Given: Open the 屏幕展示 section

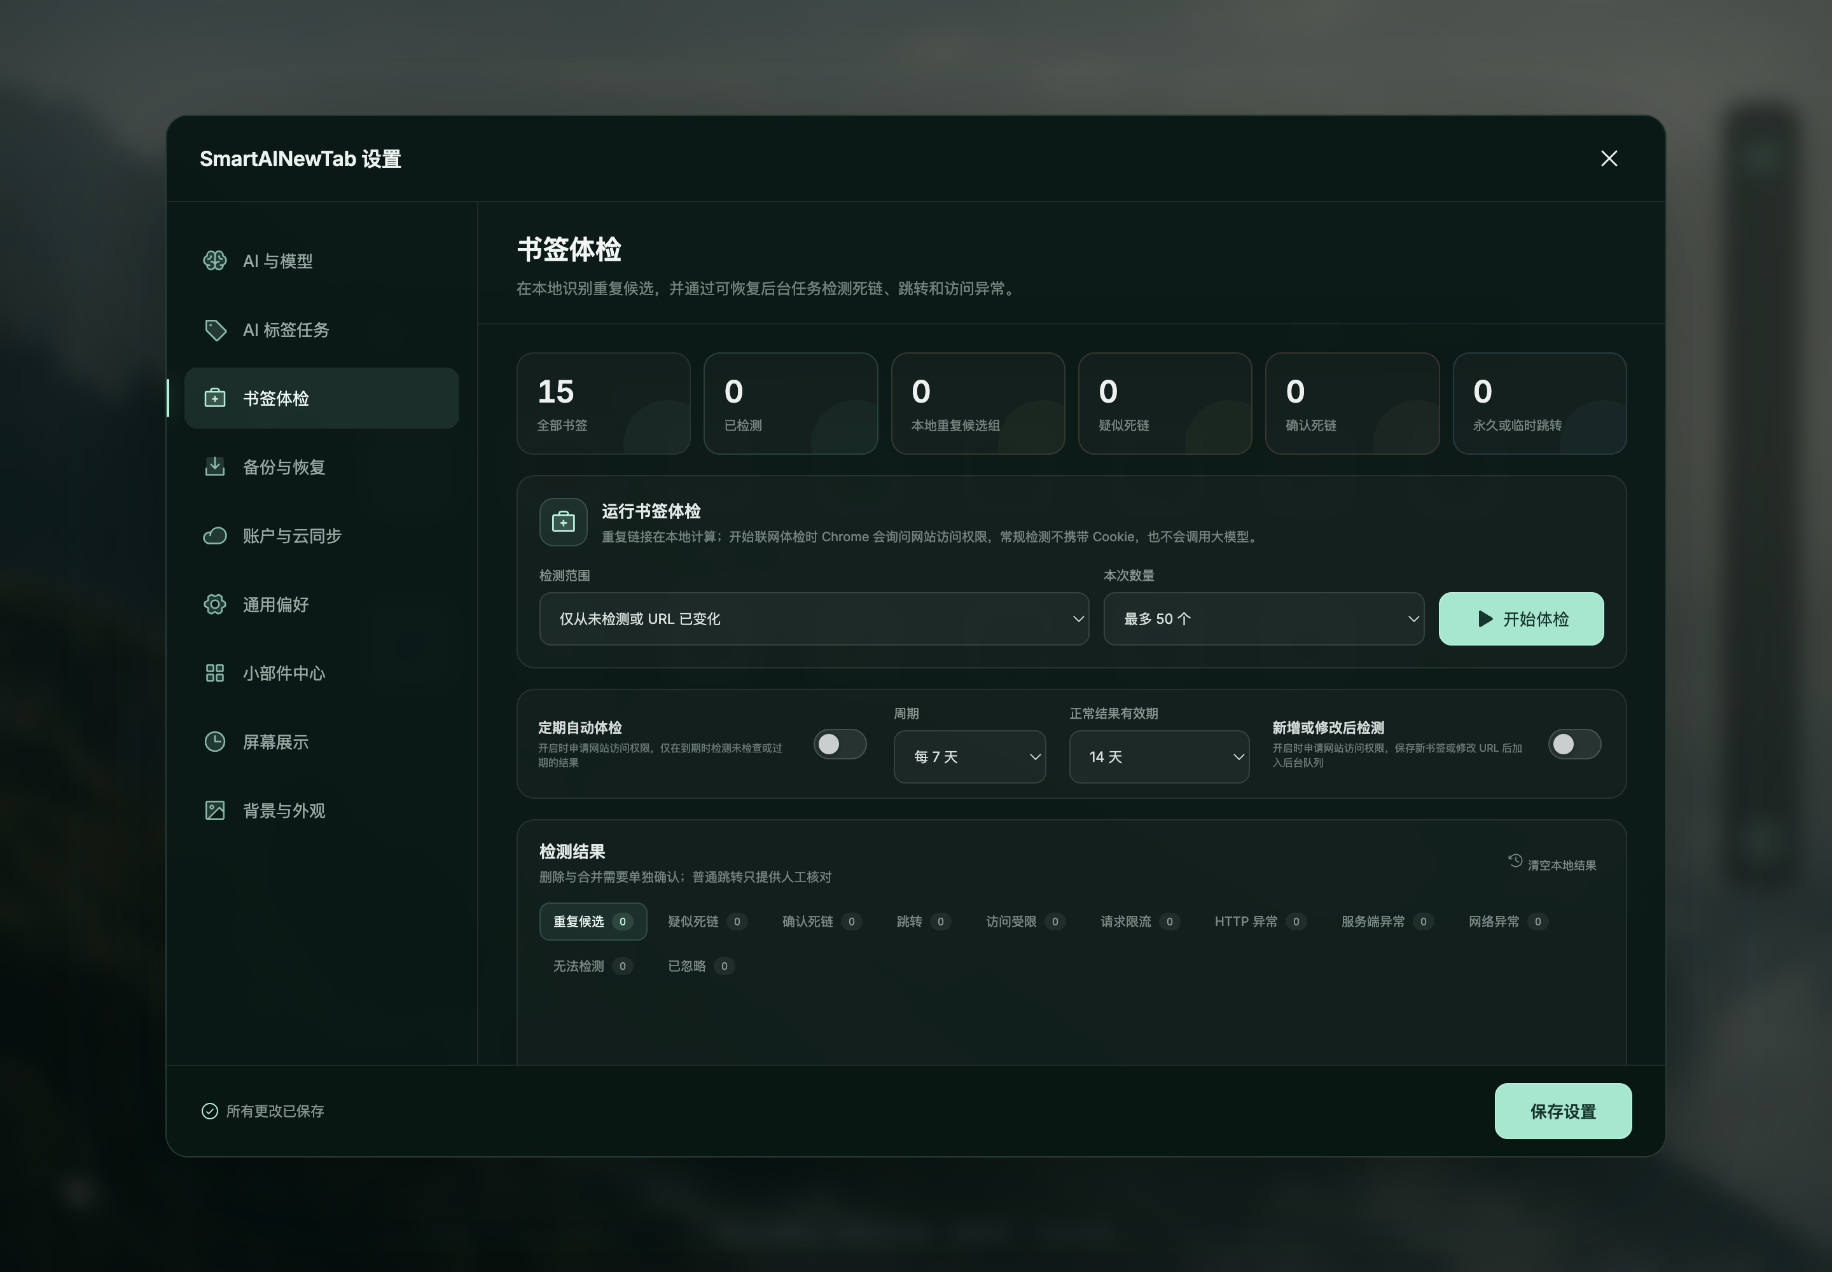Looking at the screenshot, I should 321,741.
